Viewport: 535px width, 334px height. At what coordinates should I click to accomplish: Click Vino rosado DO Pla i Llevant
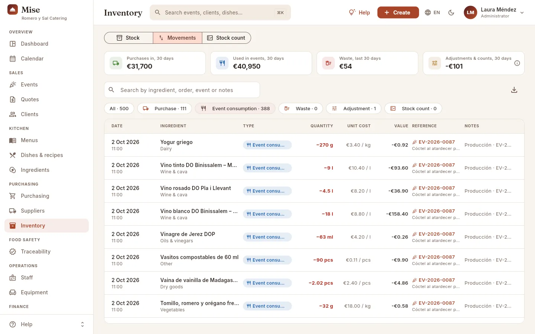point(196,188)
